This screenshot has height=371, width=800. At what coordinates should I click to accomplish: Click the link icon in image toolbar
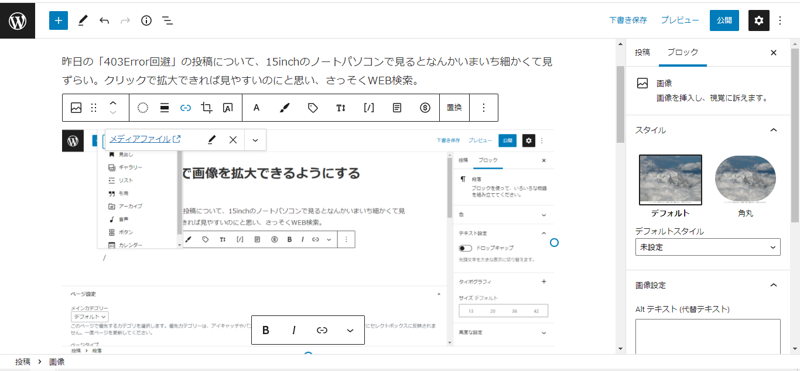click(x=186, y=108)
